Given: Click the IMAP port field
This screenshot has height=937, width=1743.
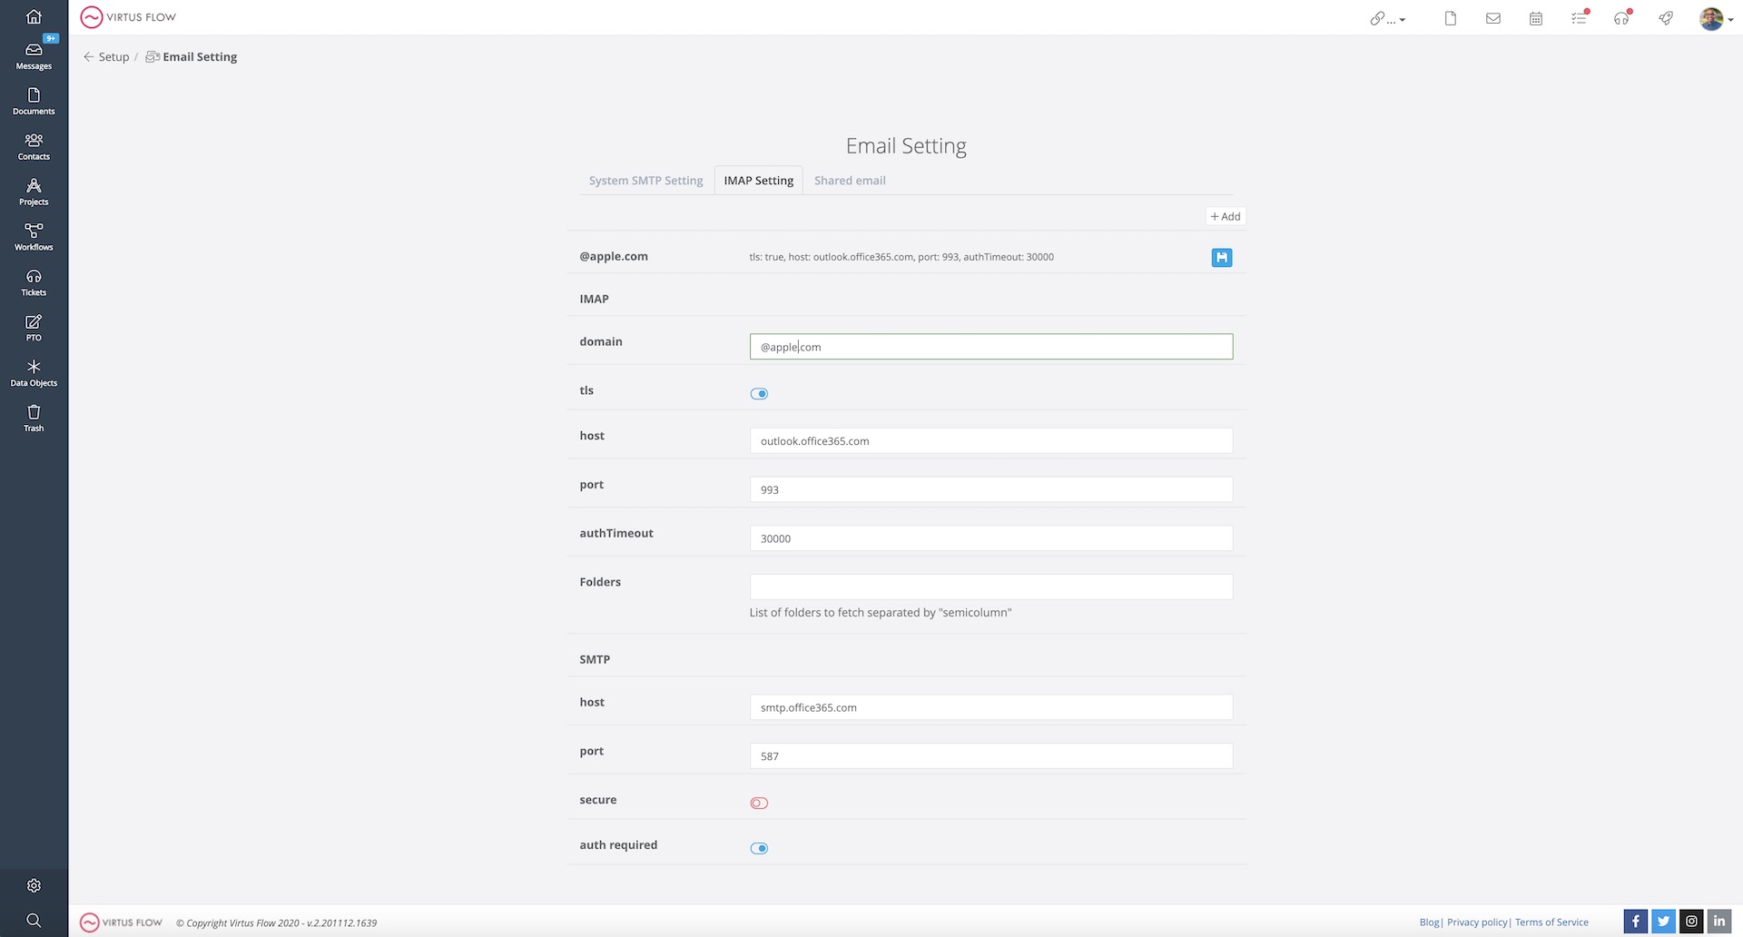Looking at the screenshot, I should click(x=991, y=489).
